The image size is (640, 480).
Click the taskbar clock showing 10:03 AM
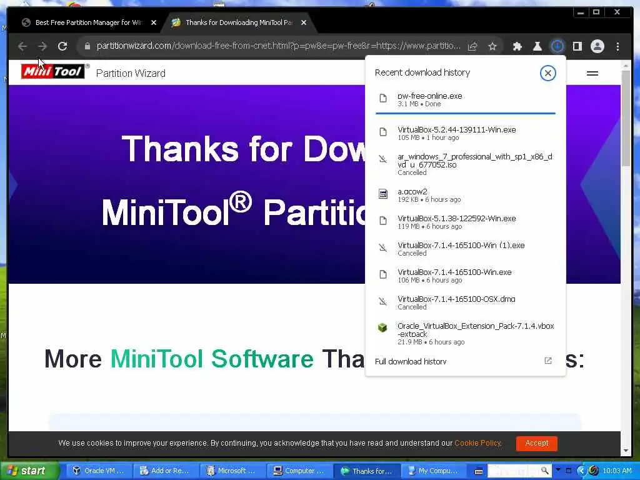(x=617, y=471)
